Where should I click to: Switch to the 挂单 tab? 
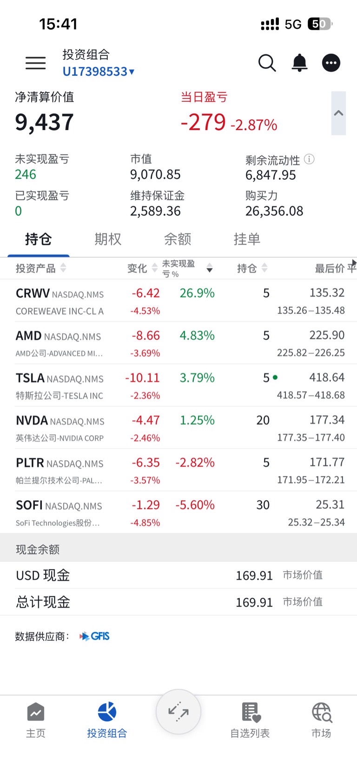[247, 239]
